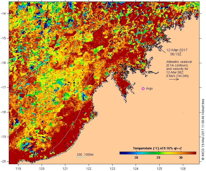
Task: Click the IMOS copyright timestamp text
Action: tap(203, 130)
